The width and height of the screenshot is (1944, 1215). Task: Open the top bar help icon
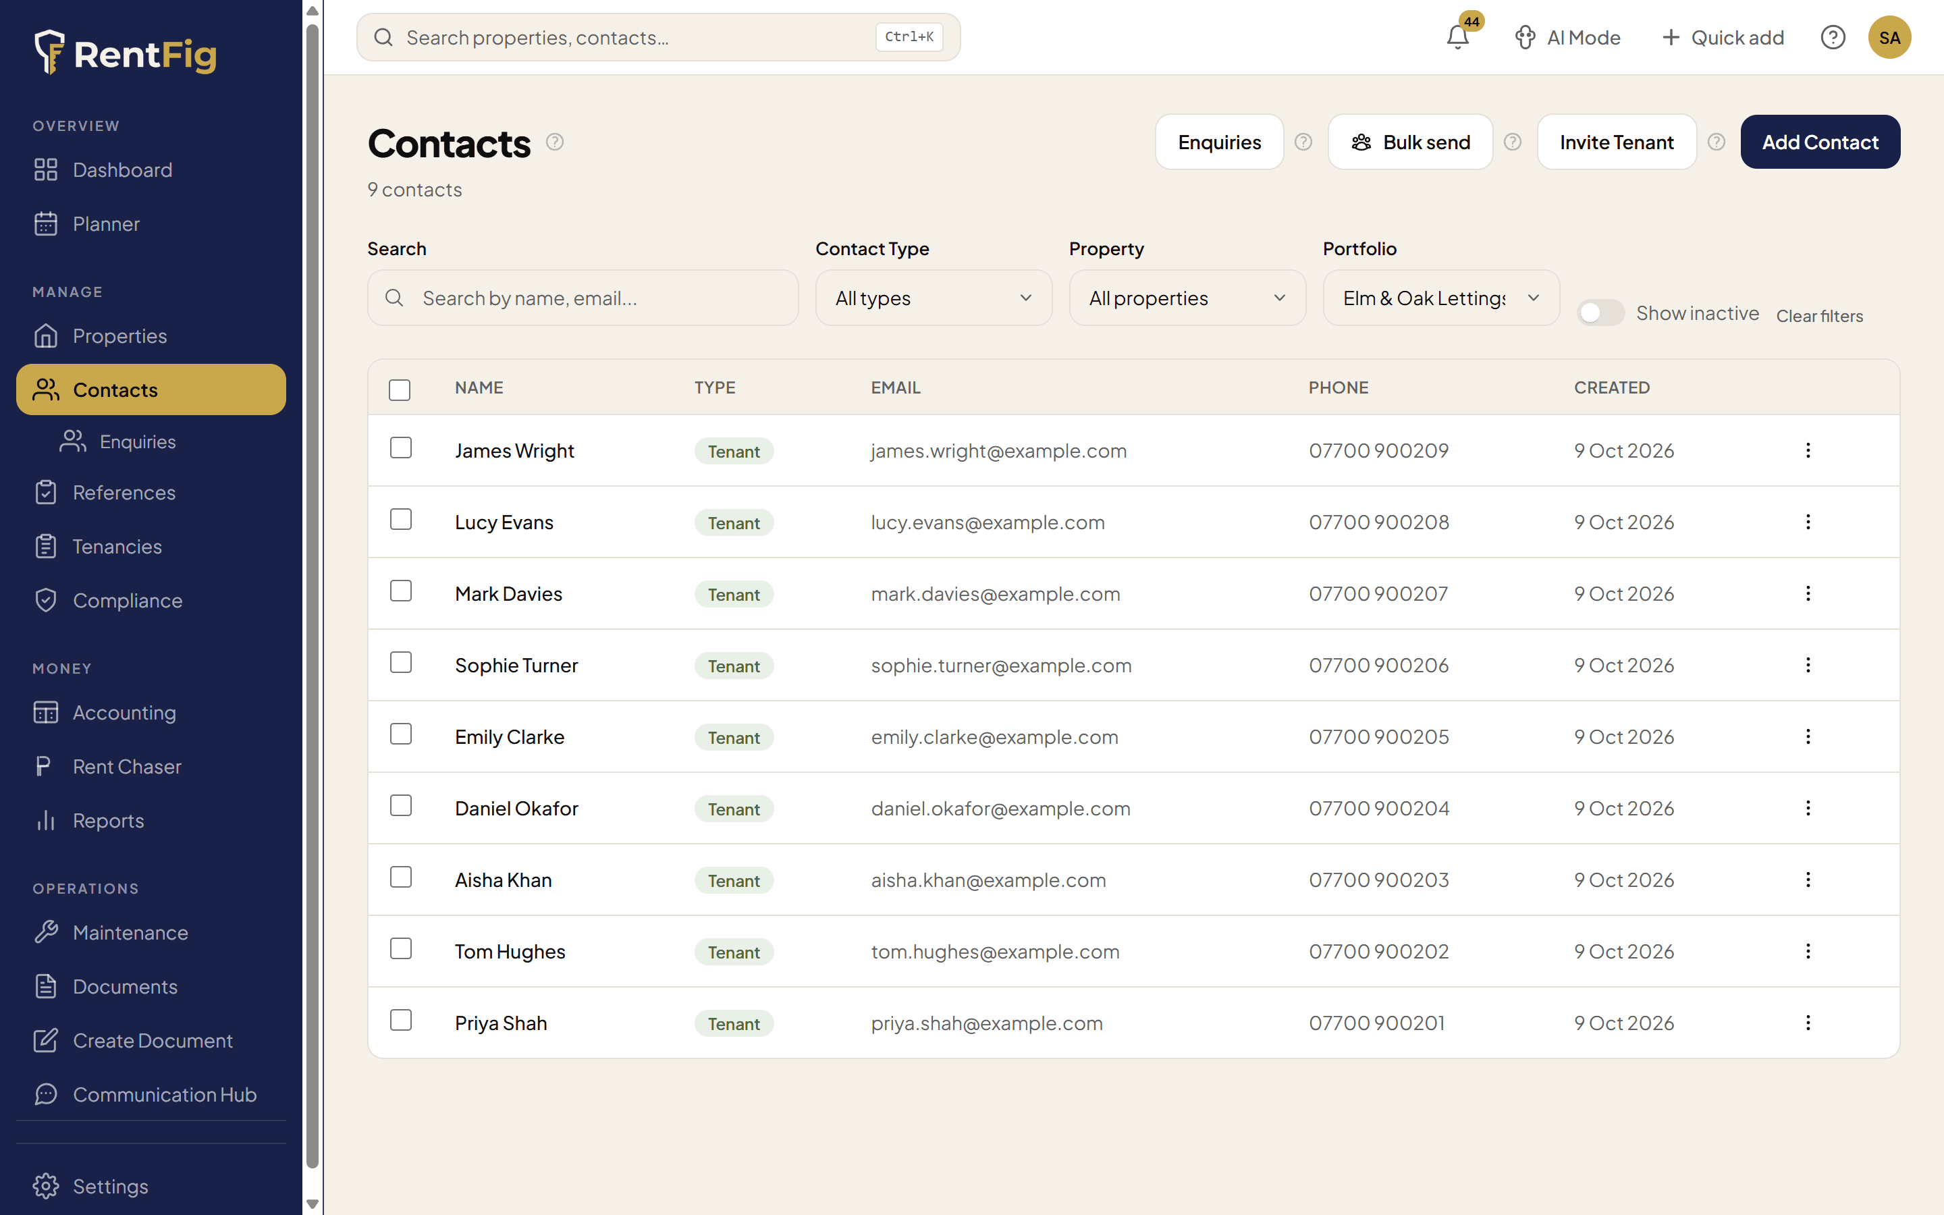1833,38
